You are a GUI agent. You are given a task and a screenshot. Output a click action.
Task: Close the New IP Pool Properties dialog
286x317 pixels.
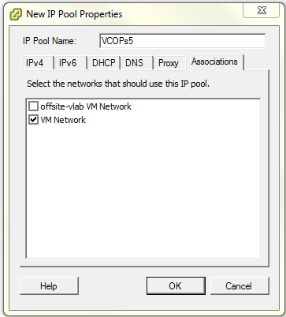tap(261, 11)
